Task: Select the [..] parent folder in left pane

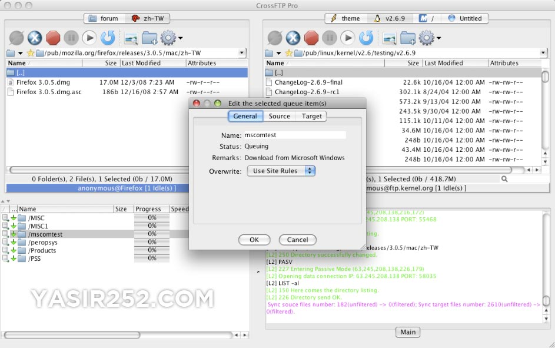Action: click(127, 72)
